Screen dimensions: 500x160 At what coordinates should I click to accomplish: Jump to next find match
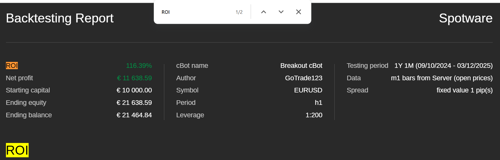pos(281,12)
